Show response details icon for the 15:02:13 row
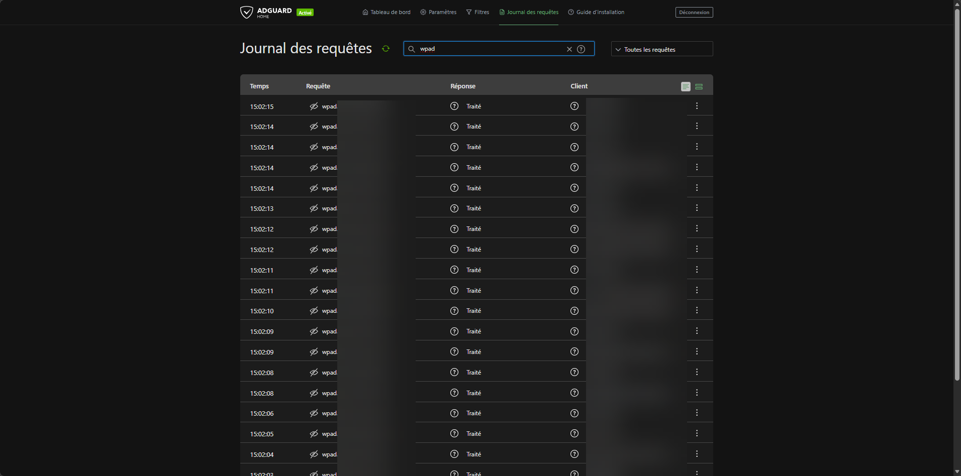Image resolution: width=961 pixels, height=476 pixels. tap(454, 208)
